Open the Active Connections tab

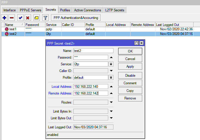click(87, 10)
